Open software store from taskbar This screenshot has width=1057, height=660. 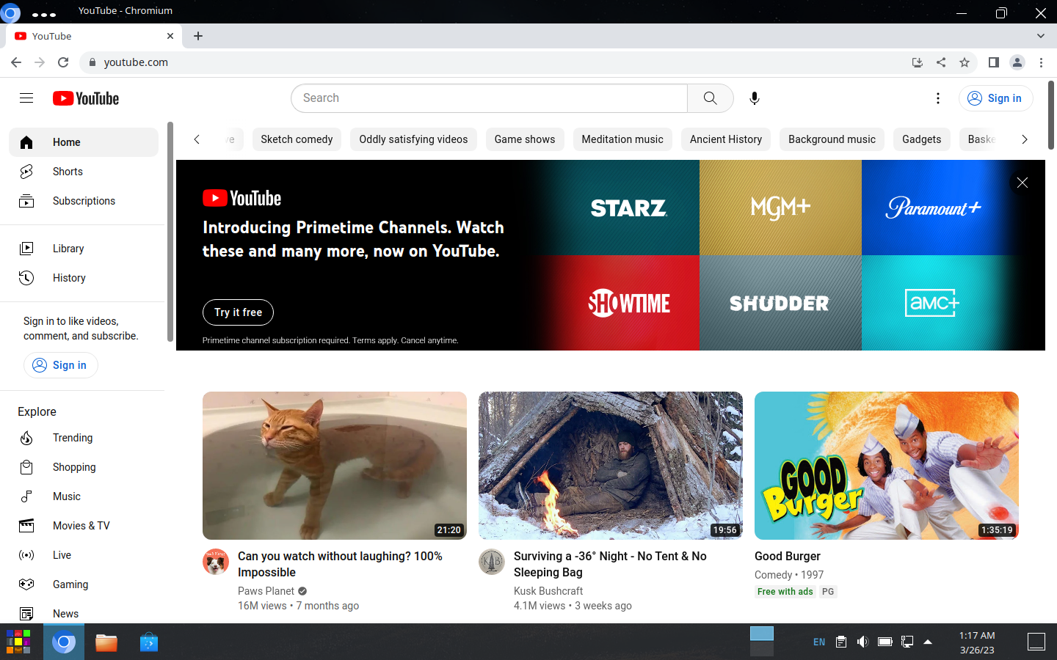149,642
